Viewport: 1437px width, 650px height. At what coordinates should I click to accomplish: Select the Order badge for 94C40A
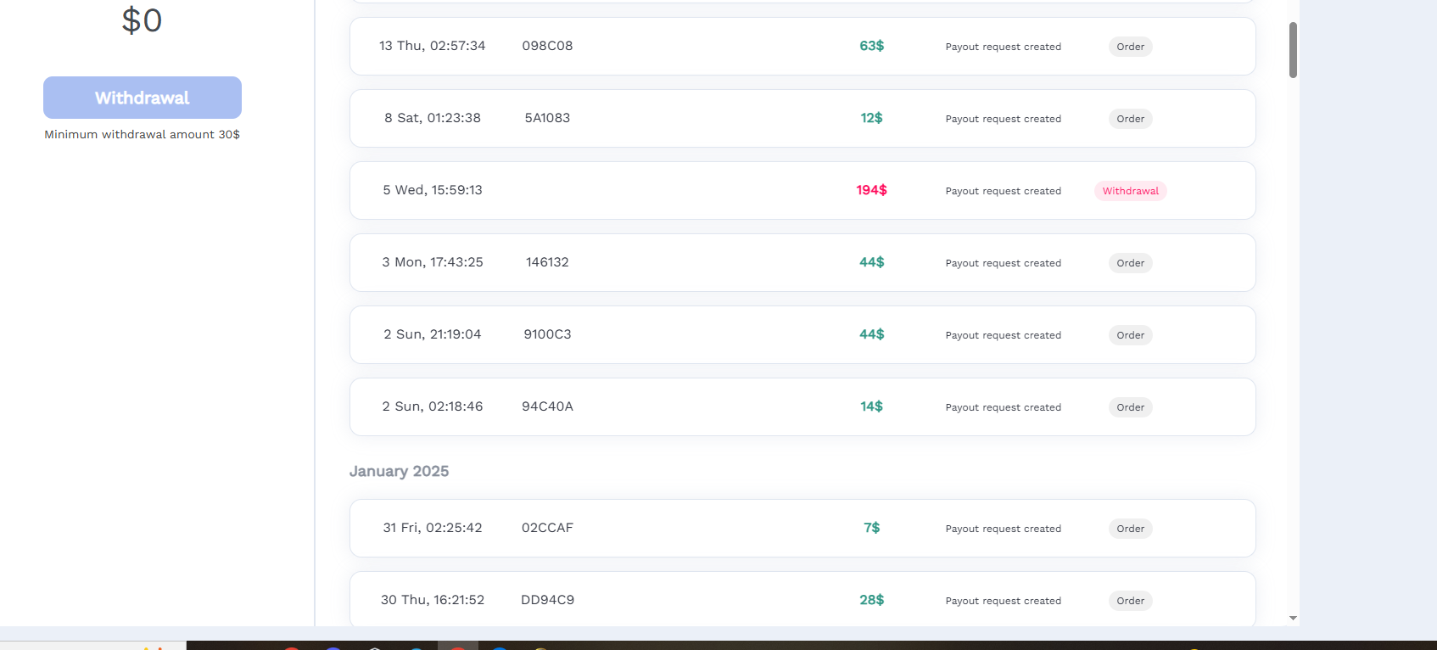point(1130,407)
